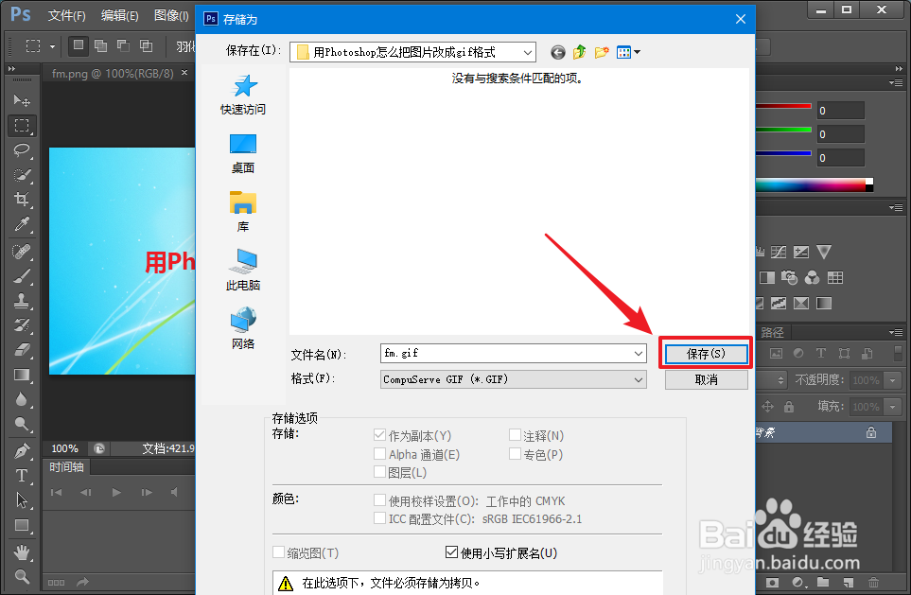This screenshot has height=595, width=911.
Task: Create a new folder in dialog
Action: (x=602, y=52)
